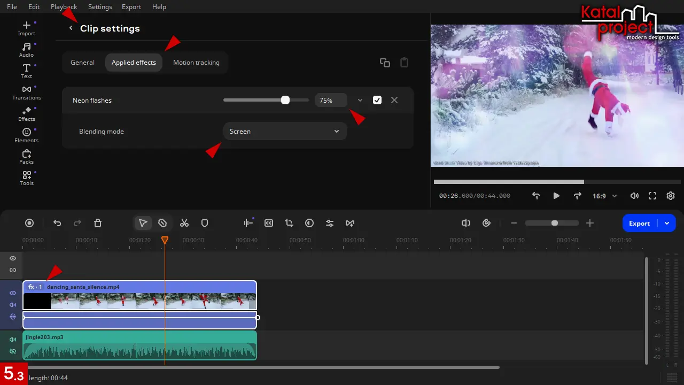
Task: Open the Playback menu
Action: click(64, 7)
